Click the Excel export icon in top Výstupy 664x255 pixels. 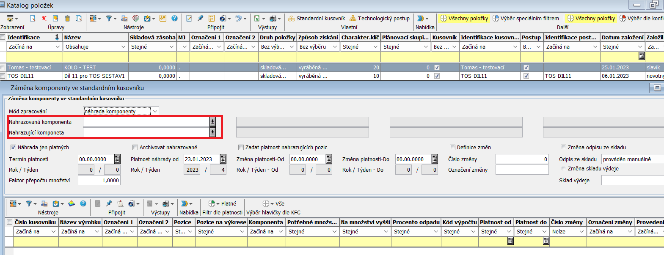tap(257, 19)
